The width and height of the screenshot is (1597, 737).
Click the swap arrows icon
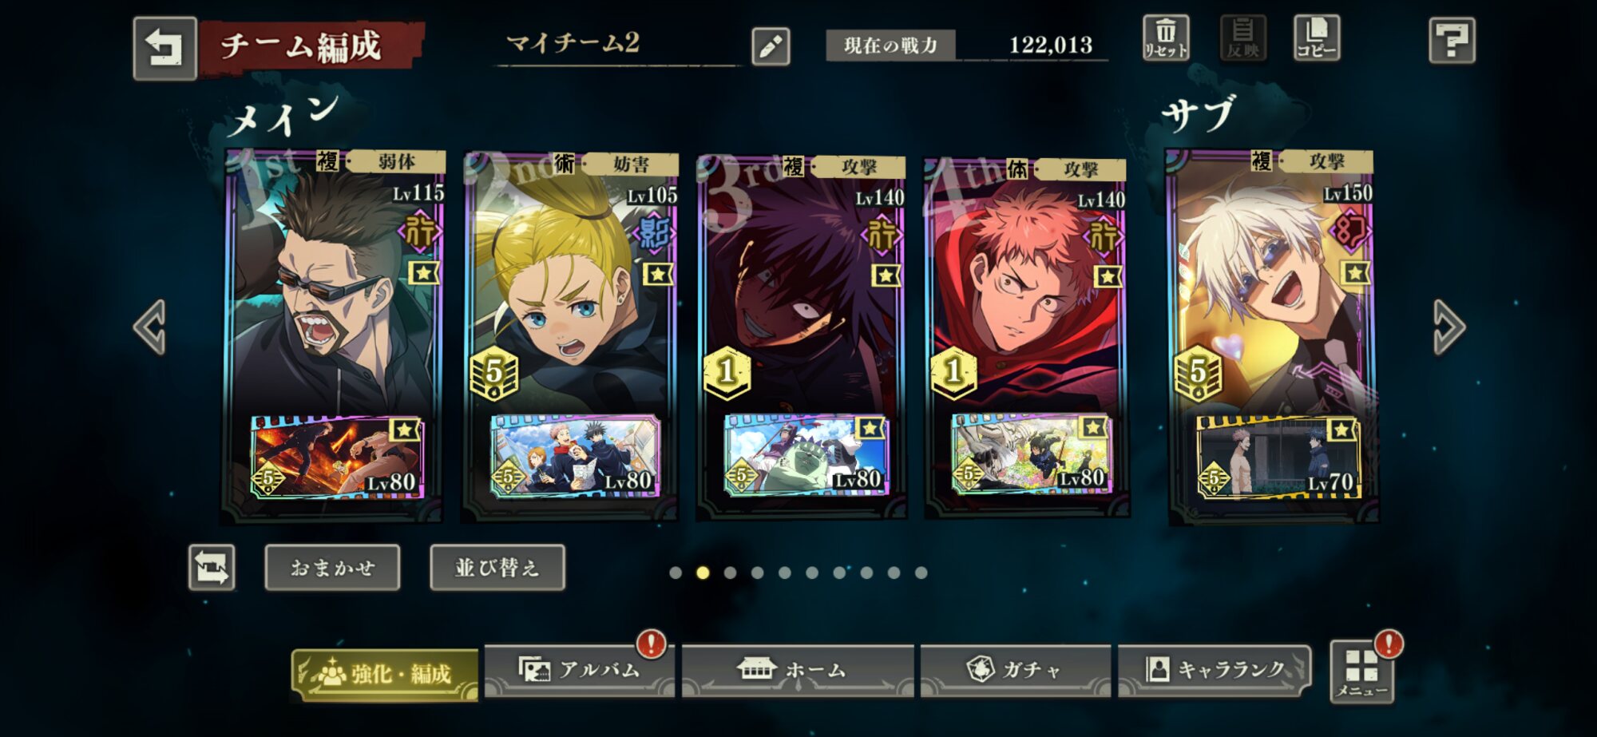tap(212, 568)
